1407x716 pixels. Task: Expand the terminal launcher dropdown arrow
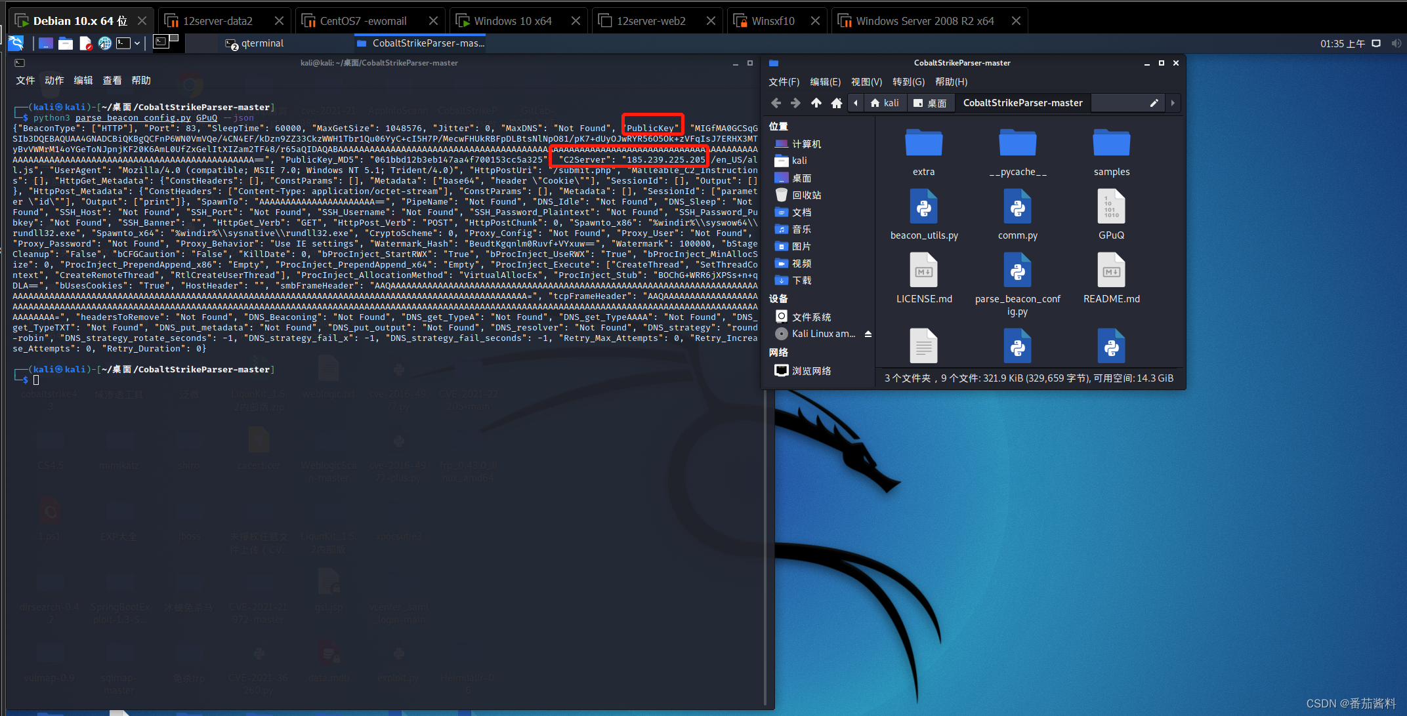point(137,43)
